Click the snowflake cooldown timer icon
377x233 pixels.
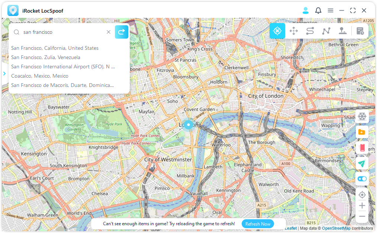coord(362,117)
